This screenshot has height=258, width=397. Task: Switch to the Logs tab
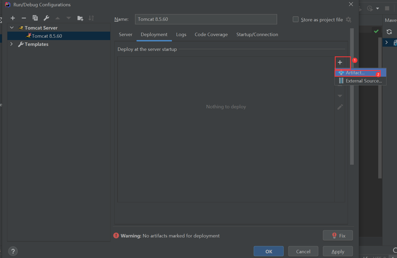tap(181, 35)
